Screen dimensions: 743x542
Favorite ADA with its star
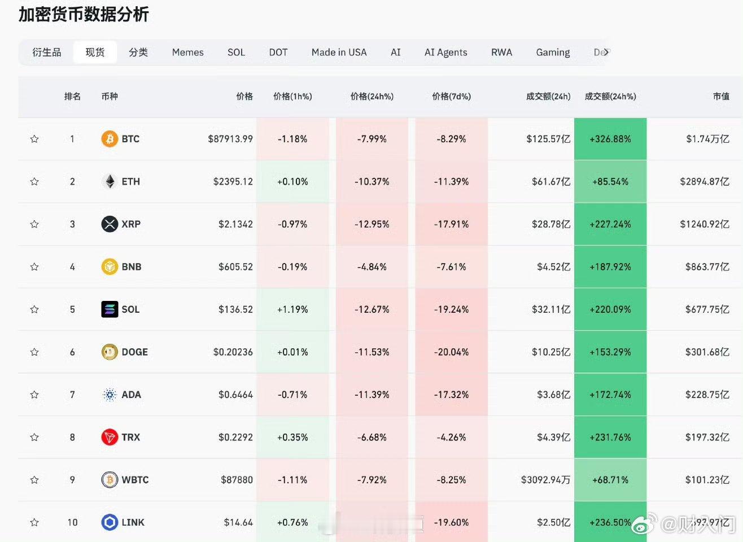tap(34, 395)
